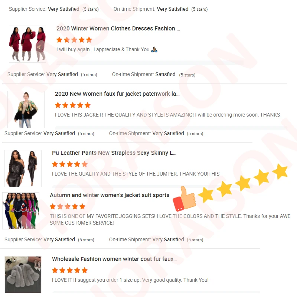Click the I LOVE THIS JACKET review text
The image size is (297, 297).
pyautogui.click(x=167, y=115)
